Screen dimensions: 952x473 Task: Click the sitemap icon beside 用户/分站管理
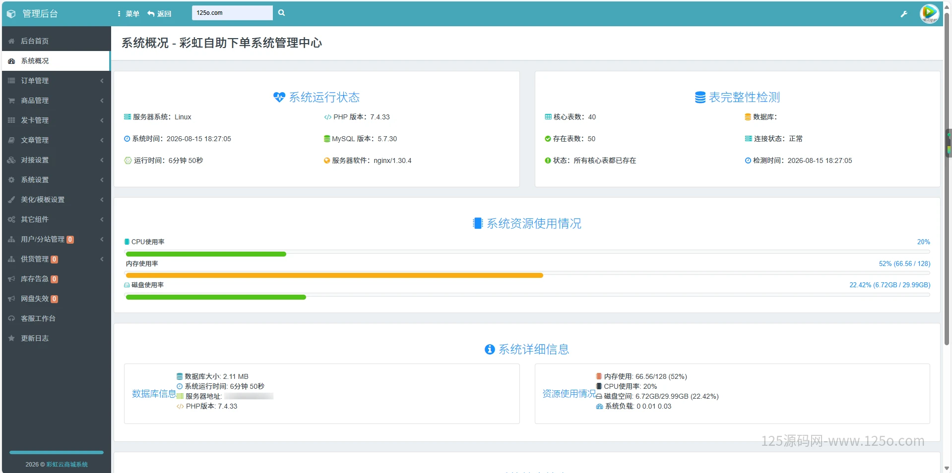point(11,239)
